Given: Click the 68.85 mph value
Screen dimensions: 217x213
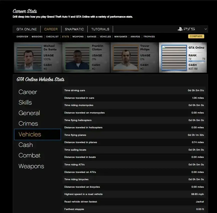Looking at the screenshot, I should pos(197,194).
